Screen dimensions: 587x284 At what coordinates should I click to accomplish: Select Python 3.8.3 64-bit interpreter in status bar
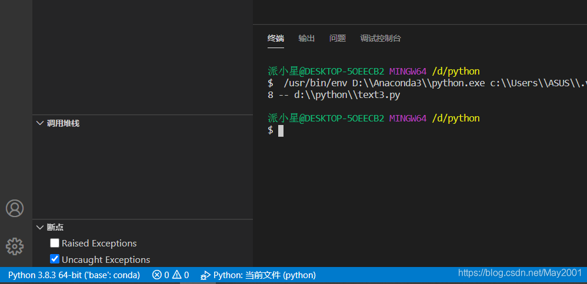(x=74, y=275)
